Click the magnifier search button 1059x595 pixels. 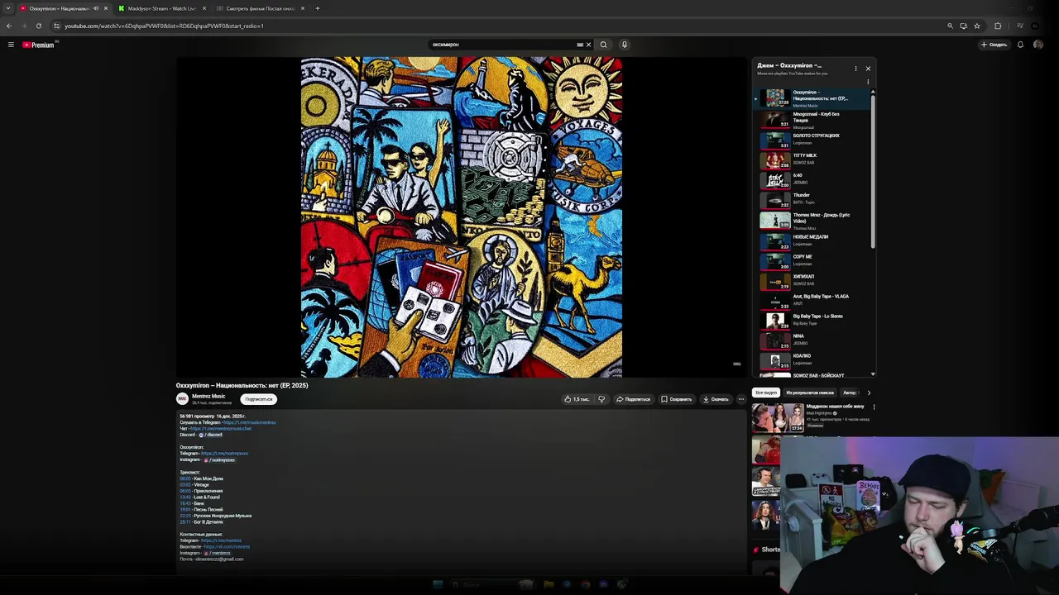pyautogui.click(x=603, y=45)
